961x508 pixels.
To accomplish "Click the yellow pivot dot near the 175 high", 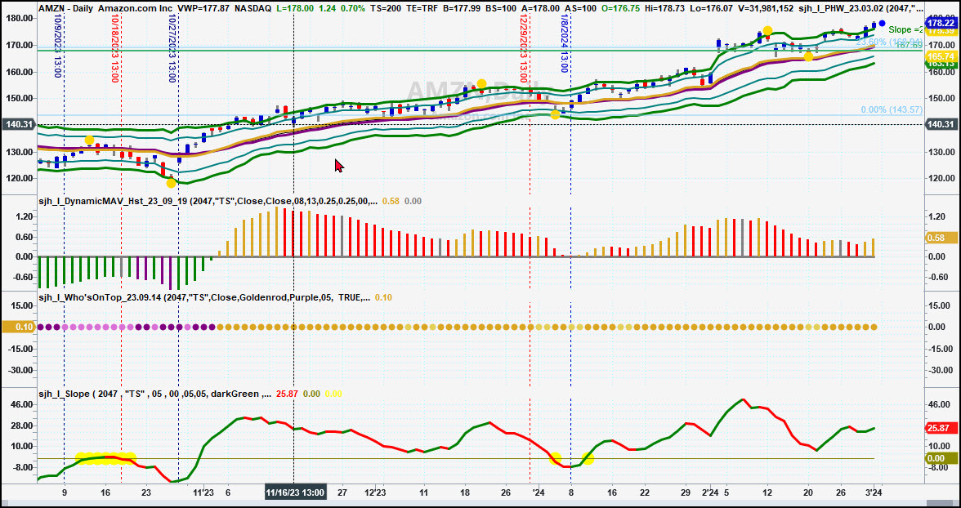I will click(x=767, y=31).
